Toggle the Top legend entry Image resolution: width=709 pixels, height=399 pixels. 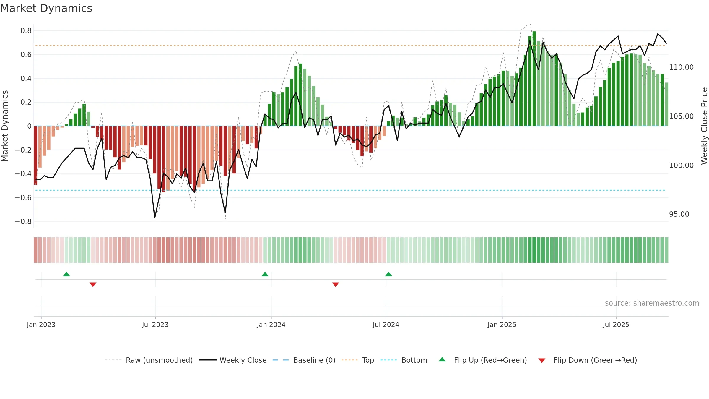(357, 360)
